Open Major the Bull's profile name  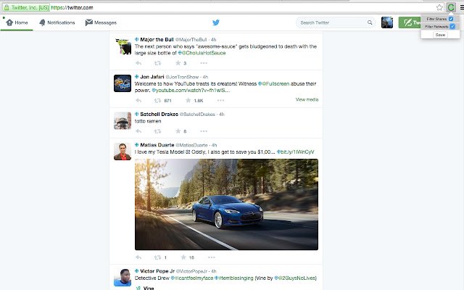pos(157,40)
